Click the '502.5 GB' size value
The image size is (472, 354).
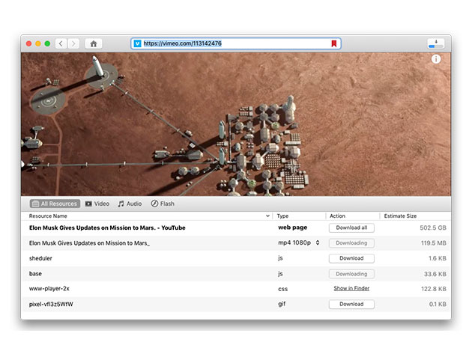pyautogui.click(x=433, y=228)
